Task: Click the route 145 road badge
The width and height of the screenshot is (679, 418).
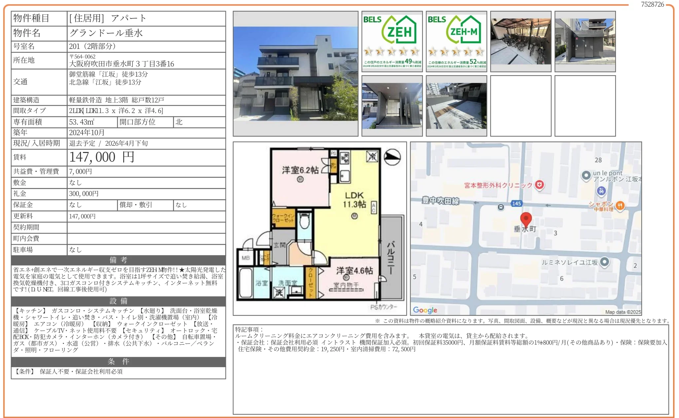Action: pyautogui.click(x=516, y=204)
